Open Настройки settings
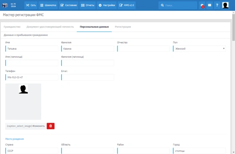The height and width of the screenshot is (154, 235). 106,5
